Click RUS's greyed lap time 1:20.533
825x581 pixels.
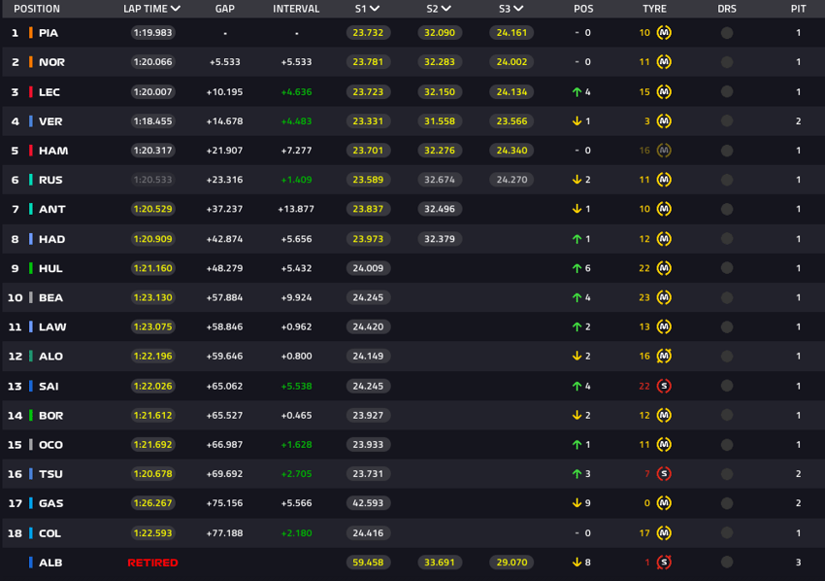click(x=152, y=180)
